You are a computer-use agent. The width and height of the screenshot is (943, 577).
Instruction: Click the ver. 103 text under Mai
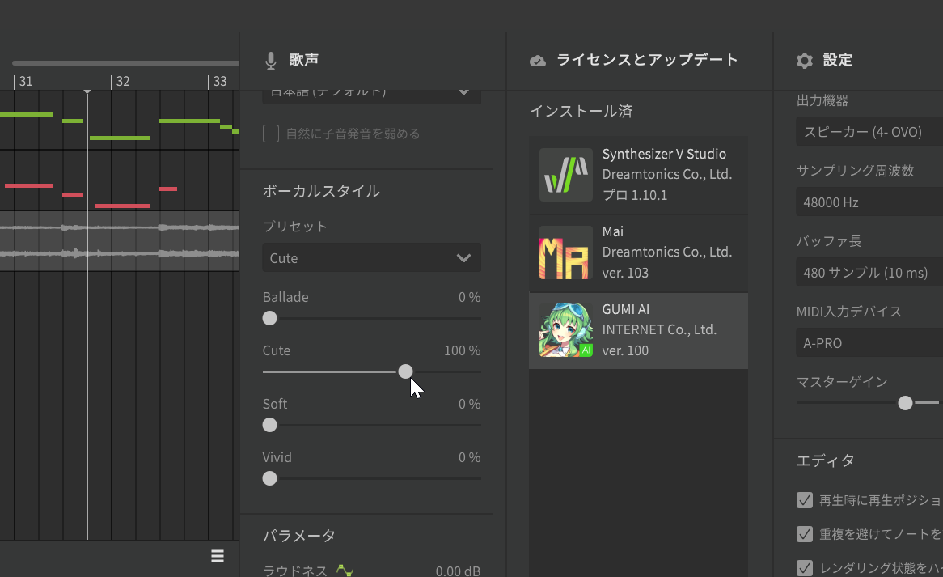click(625, 273)
